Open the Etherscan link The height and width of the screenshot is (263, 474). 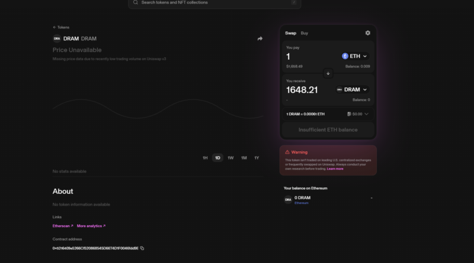pos(63,226)
